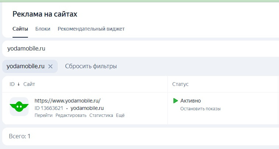The width and height of the screenshot is (279, 149).
Task: Toggle ID column sort arrow
Action: [x=18, y=84]
